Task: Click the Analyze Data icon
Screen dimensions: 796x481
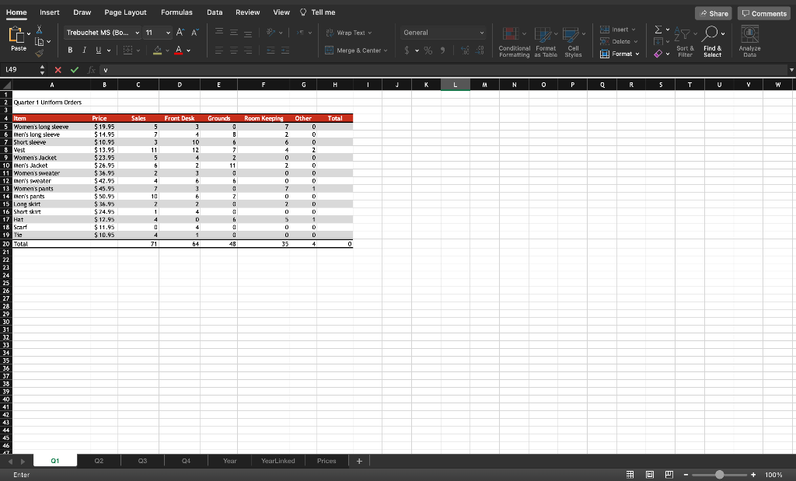Action: 750,42
